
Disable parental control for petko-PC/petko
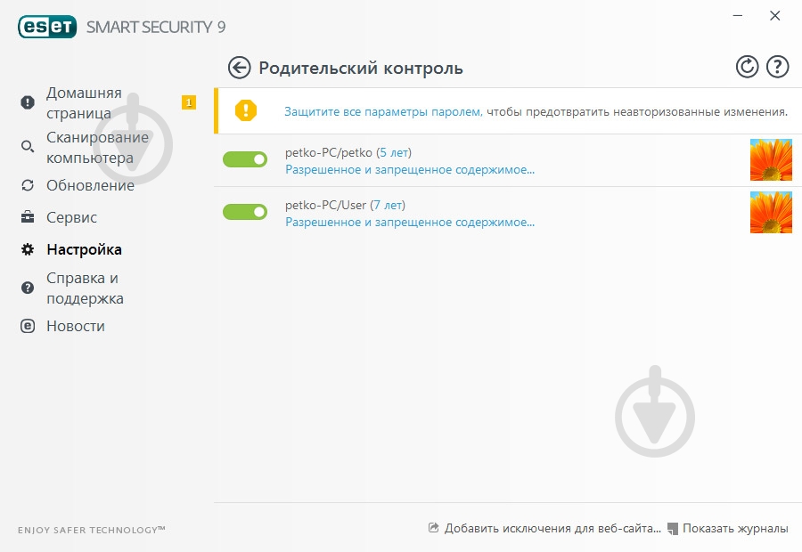tap(245, 159)
